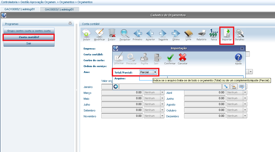275x152 pixels.
Task: Click the Incluir toolbar icon
Action: click(87, 35)
